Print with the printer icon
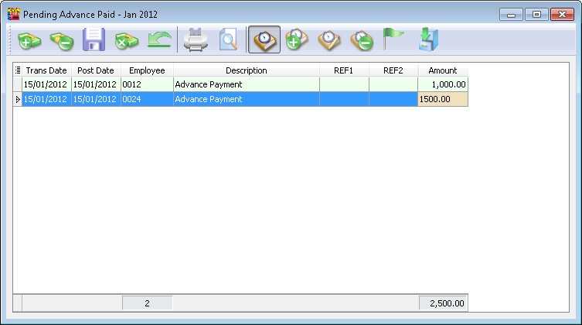This screenshot has width=582, height=325. (x=196, y=39)
